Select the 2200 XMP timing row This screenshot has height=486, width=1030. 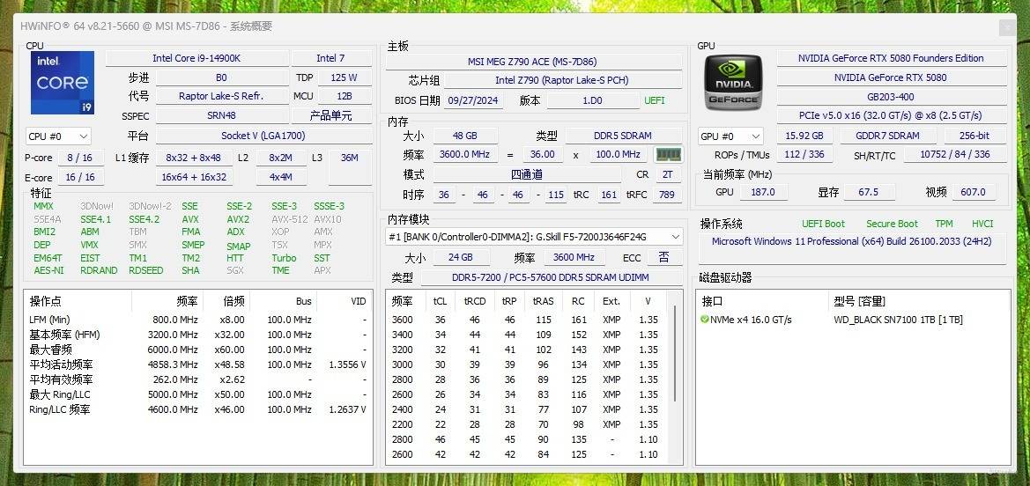coord(527,424)
